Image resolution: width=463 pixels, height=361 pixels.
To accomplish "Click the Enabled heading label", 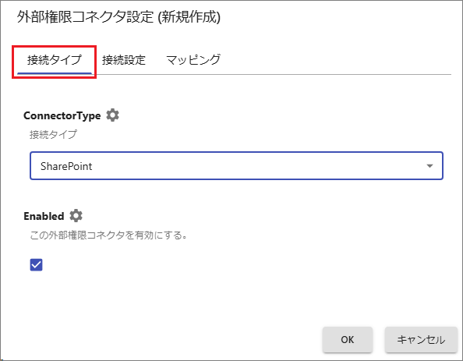I will (44, 216).
